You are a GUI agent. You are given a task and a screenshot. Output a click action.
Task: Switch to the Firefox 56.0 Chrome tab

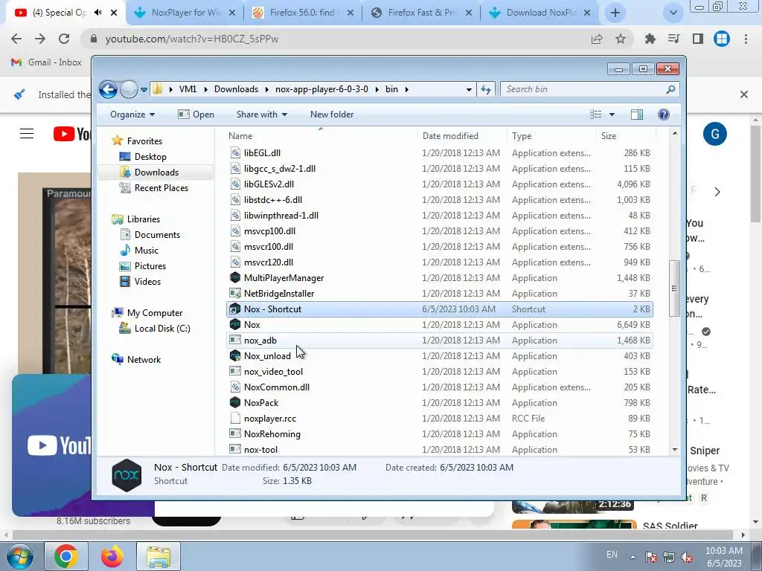pos(304,13)
